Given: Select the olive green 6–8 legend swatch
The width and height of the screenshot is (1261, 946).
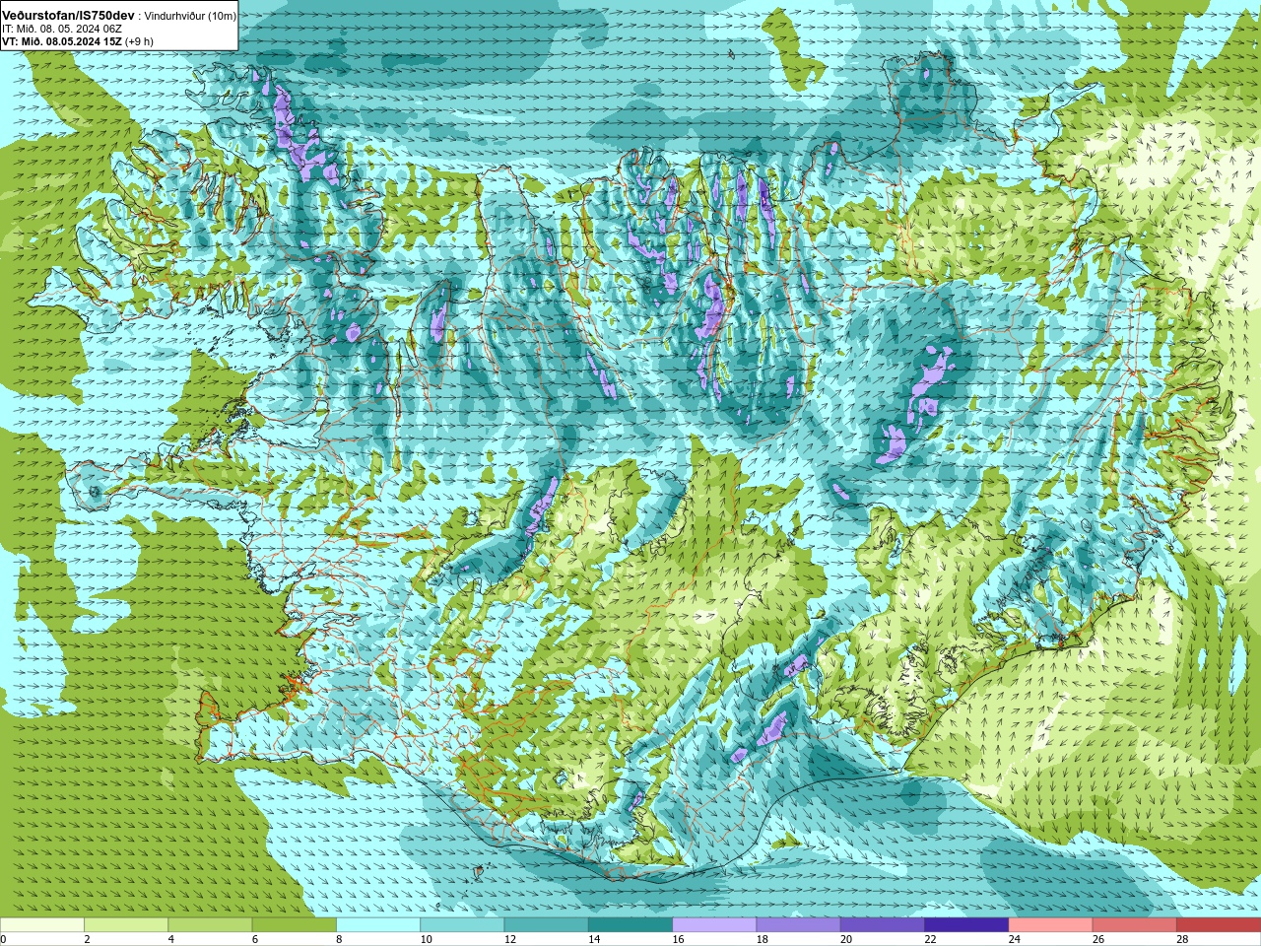Looking at the screenshot, I should point(295,924).
